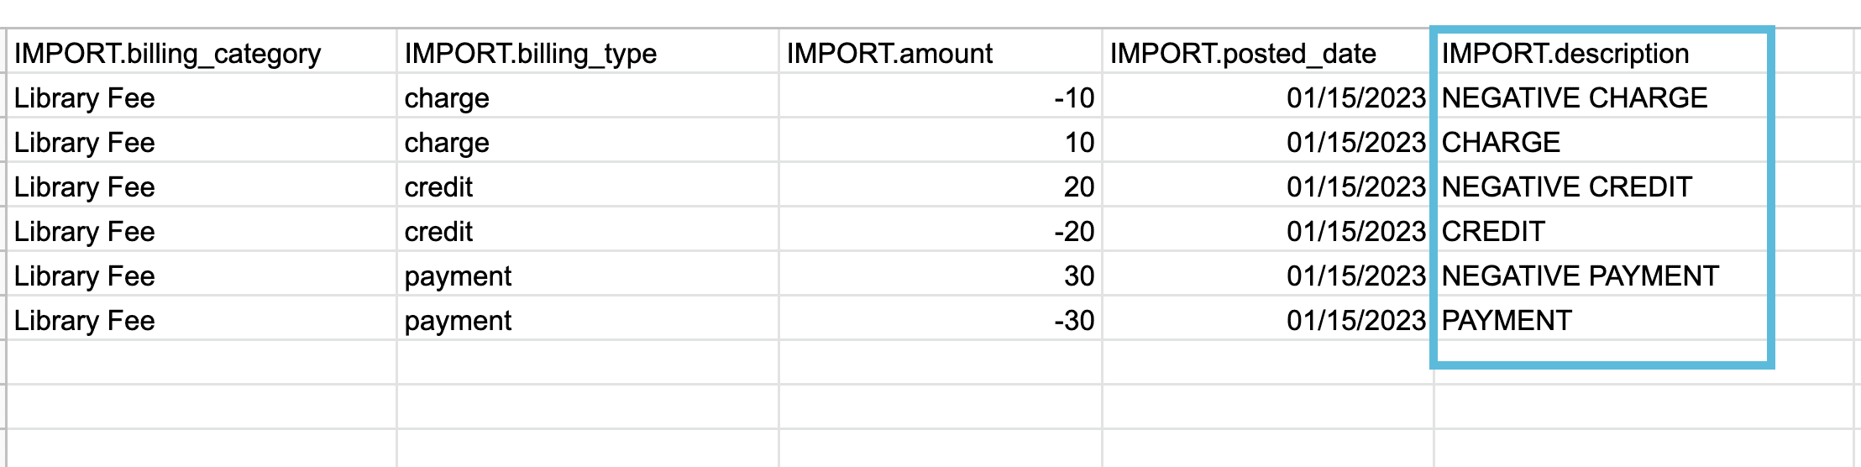Click the charge type cell in NEGATIVE CHARGE row
1861x467 pixels.
pos(588,98)
